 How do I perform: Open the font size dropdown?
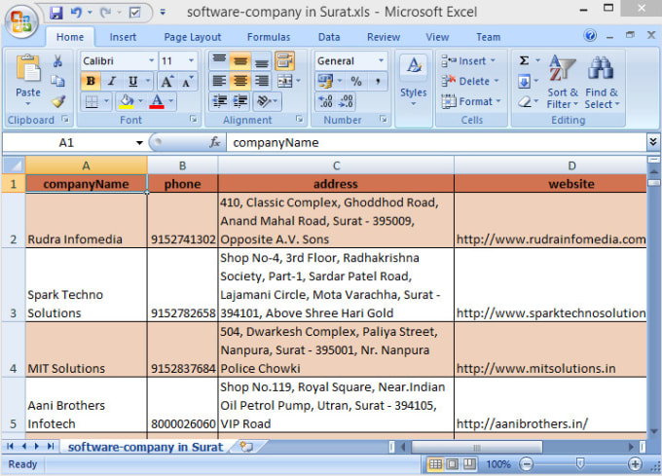pos(191,61)
